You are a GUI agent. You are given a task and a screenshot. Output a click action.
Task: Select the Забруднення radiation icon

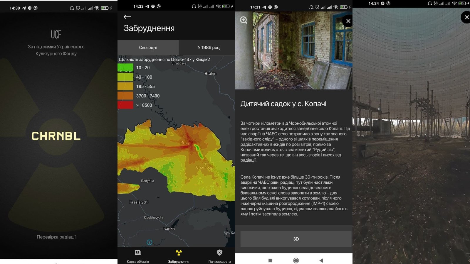point(179,253)
